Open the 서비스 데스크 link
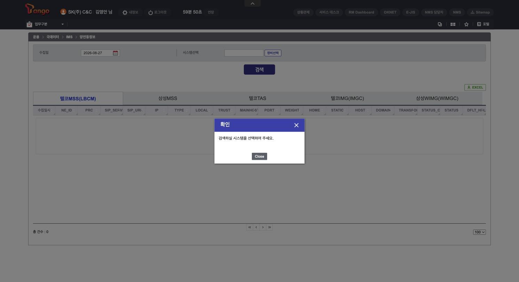This screenshot has width=519, height=282. tap(329, 12)
